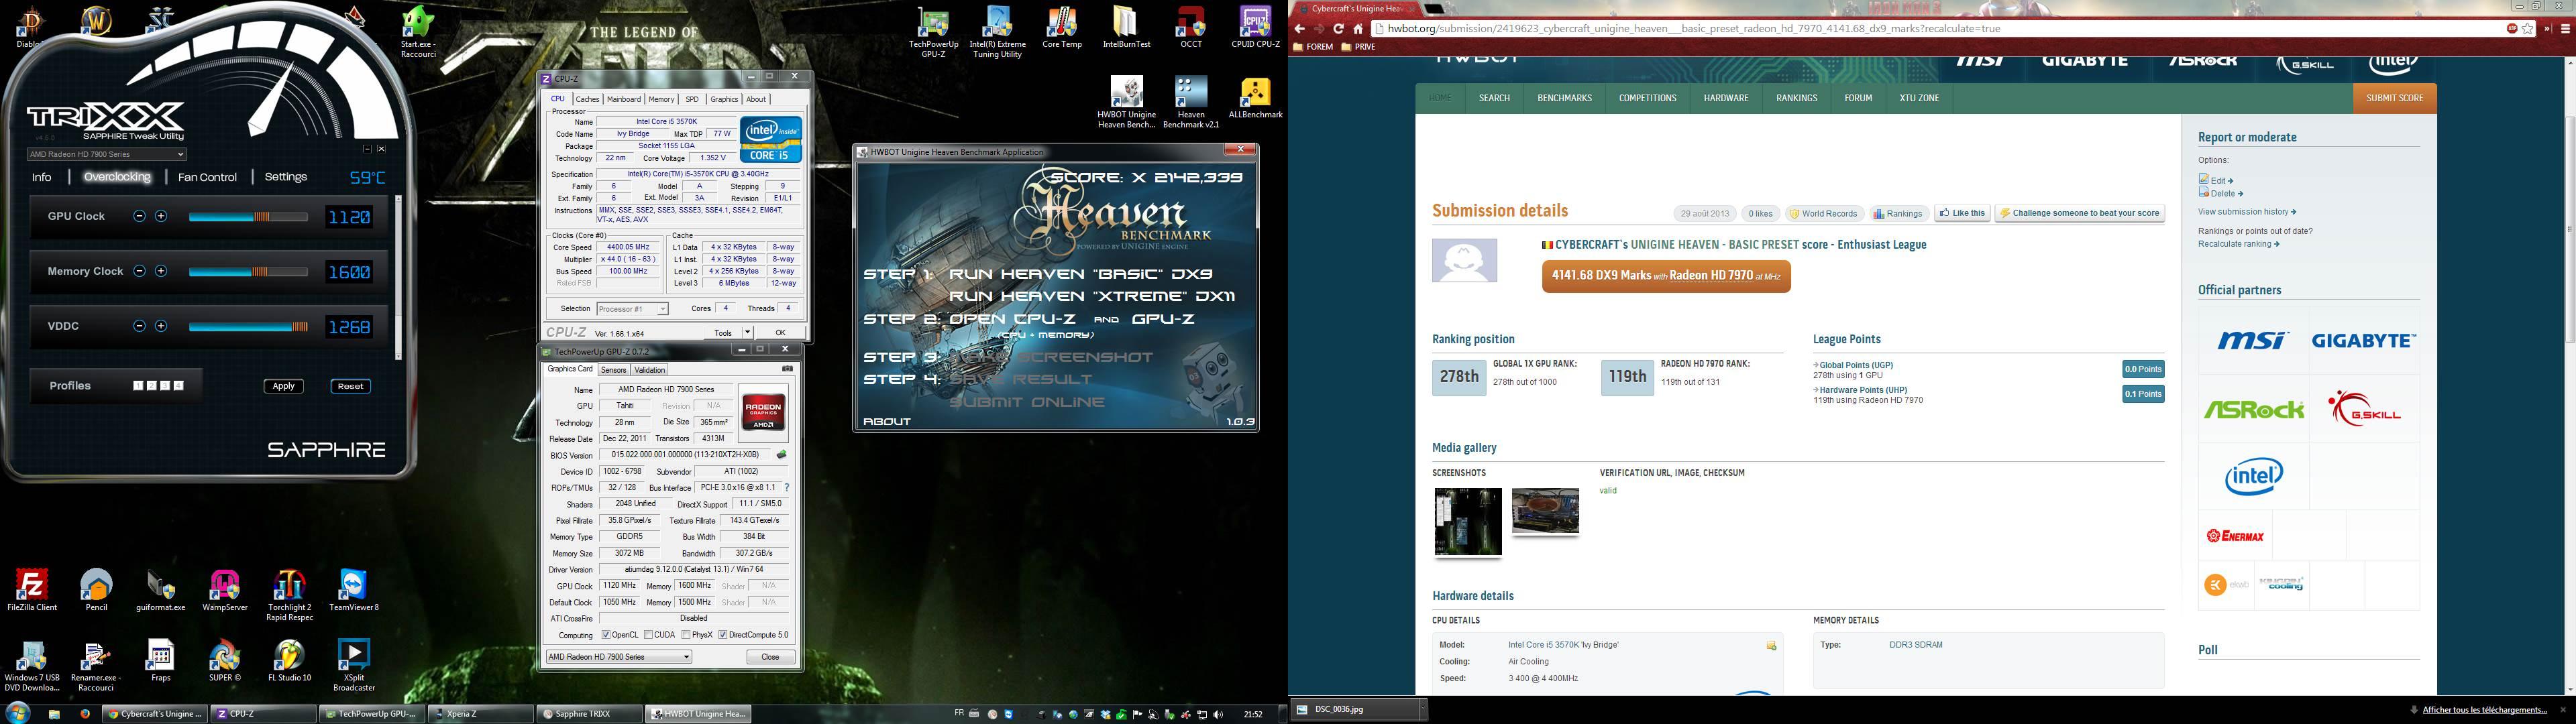Image resolution: width=2576 pixels, height=724 pixels.
Task: Decrease VDDC with minus button
Action: pos(139,326)
